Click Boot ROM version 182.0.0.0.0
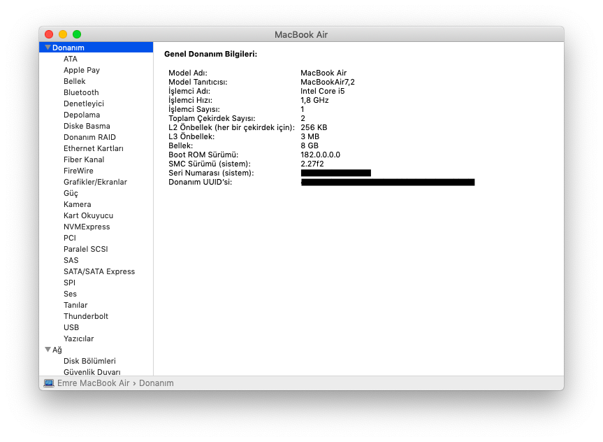 320,155
